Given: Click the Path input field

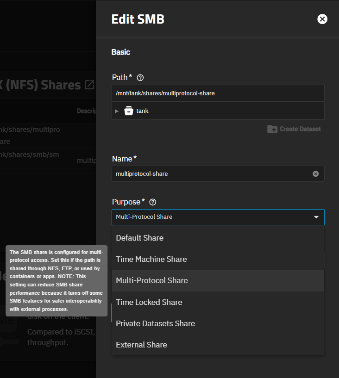Looking at the screenshot, I should (218, 93).
